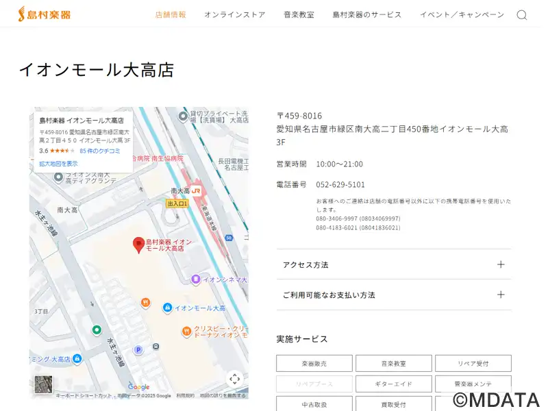This screenshot has width=548, height=411.
Task: Click the Google logo on the map
Action: (139, 386)
